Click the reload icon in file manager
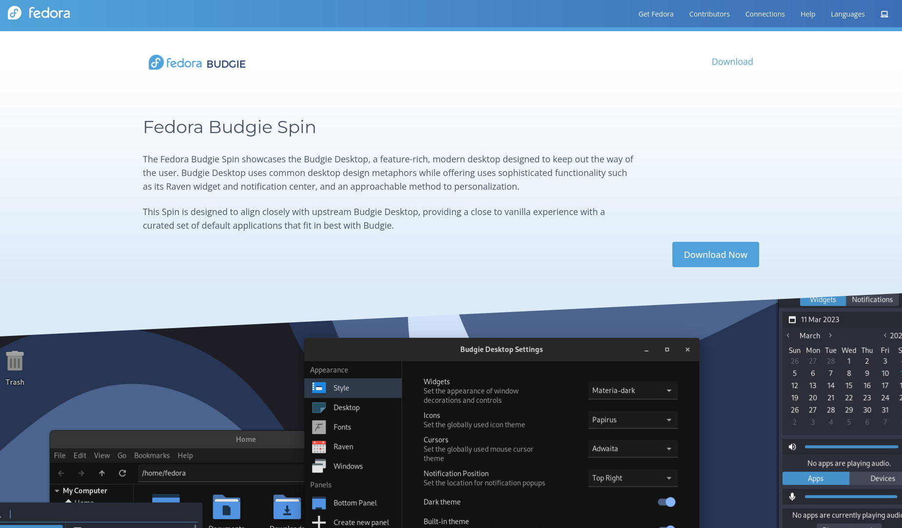The width and height of the screenshot is (902, 528). [x=122, y=473]
